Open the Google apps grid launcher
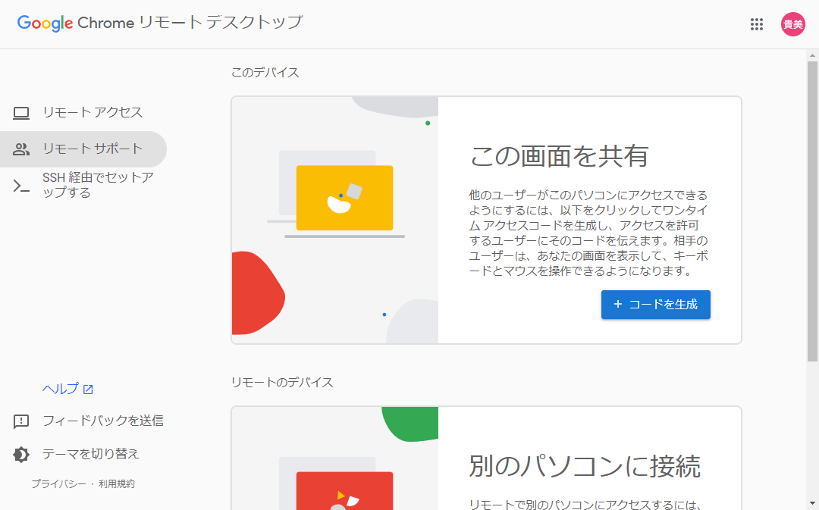This screenshot has width=819, height=510. (x=756, y=24)
